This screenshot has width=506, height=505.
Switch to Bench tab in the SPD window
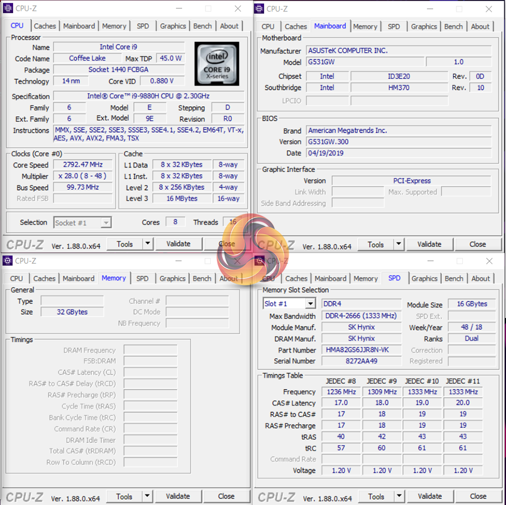[x=454, y=279]
